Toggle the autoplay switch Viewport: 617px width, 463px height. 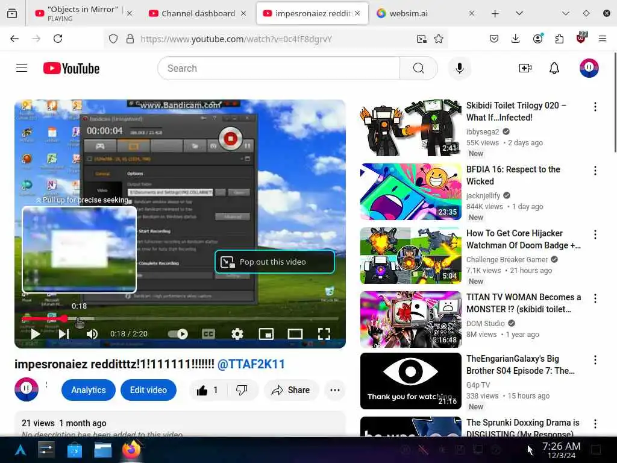(178, 334)
